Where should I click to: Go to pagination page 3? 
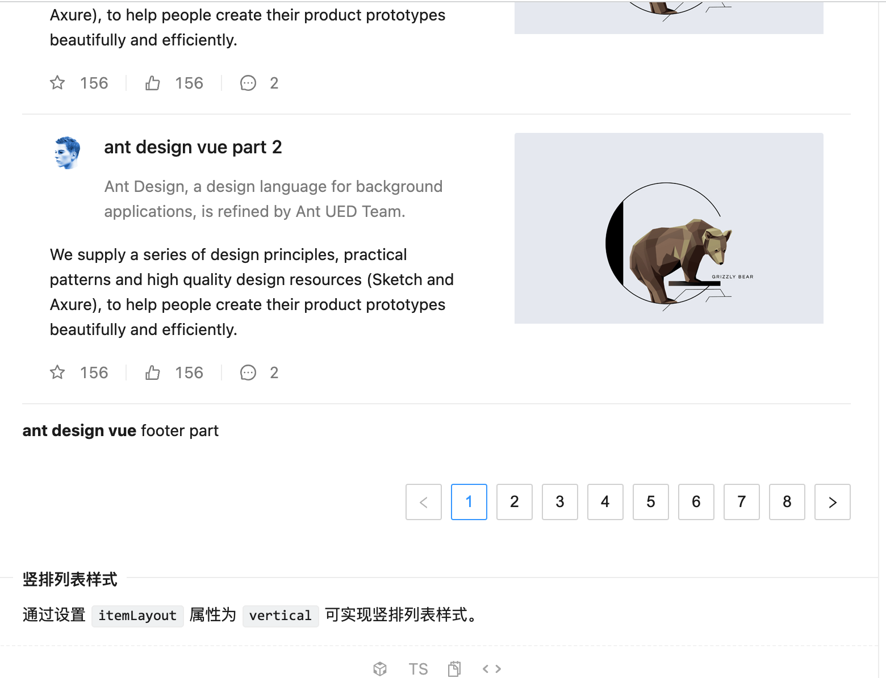coord(560,502)
